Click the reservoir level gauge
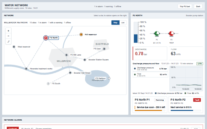207x129 pixels. tap(136, 32)
